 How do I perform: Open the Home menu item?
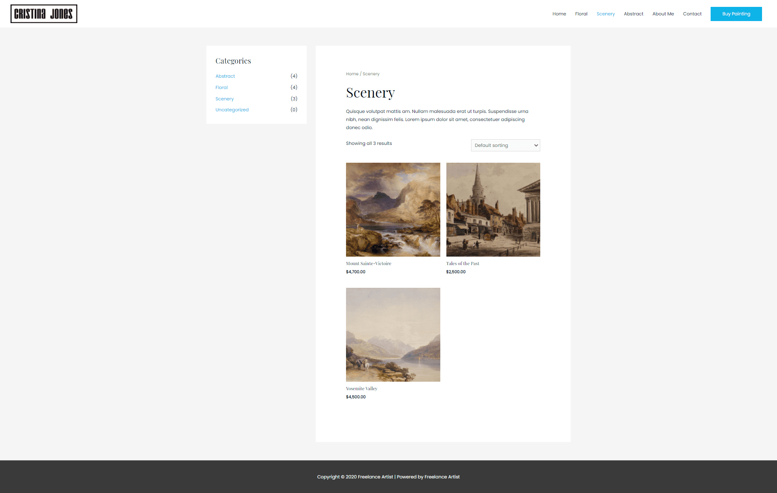pyautogui.click(x=559, y=14)
